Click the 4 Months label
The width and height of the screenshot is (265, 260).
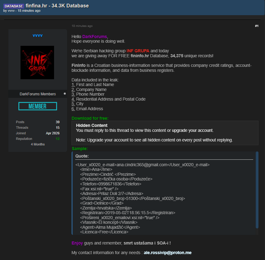click(x=38, y=144)
